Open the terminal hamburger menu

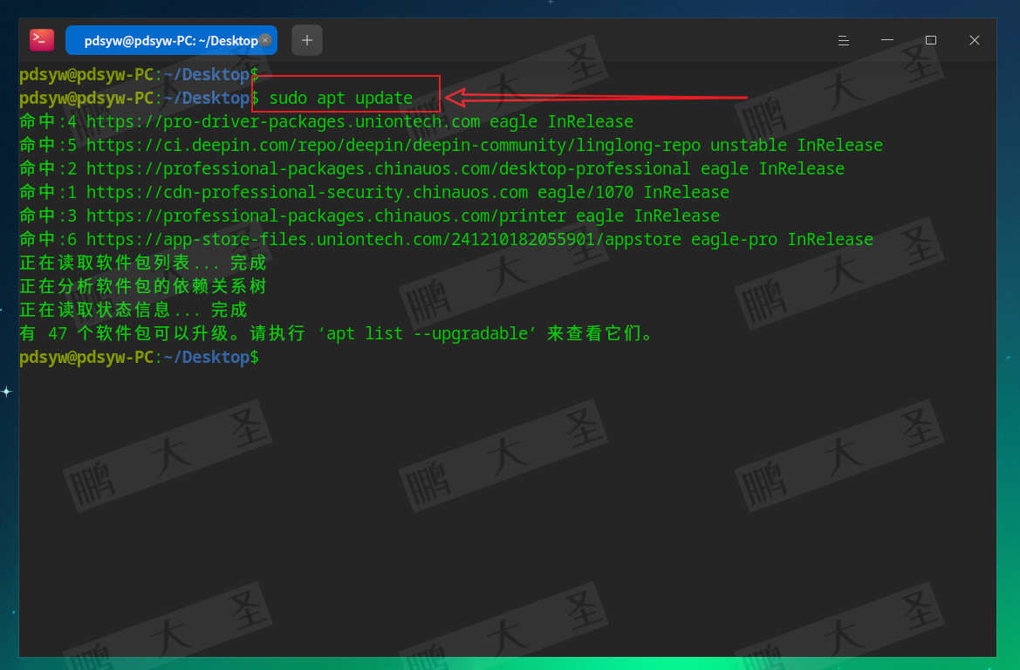point(843,40)
